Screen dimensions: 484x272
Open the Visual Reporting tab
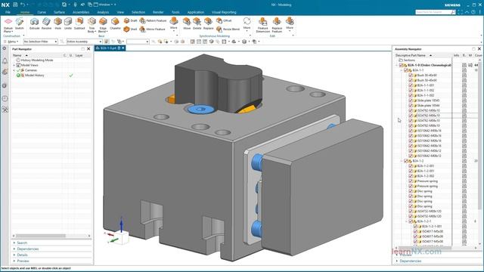[224, 12]
